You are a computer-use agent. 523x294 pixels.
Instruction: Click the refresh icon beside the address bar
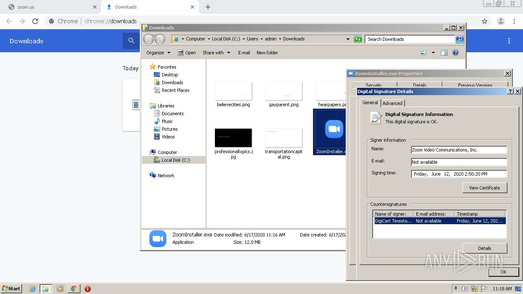pyautogui.click(x=358, y=39)
